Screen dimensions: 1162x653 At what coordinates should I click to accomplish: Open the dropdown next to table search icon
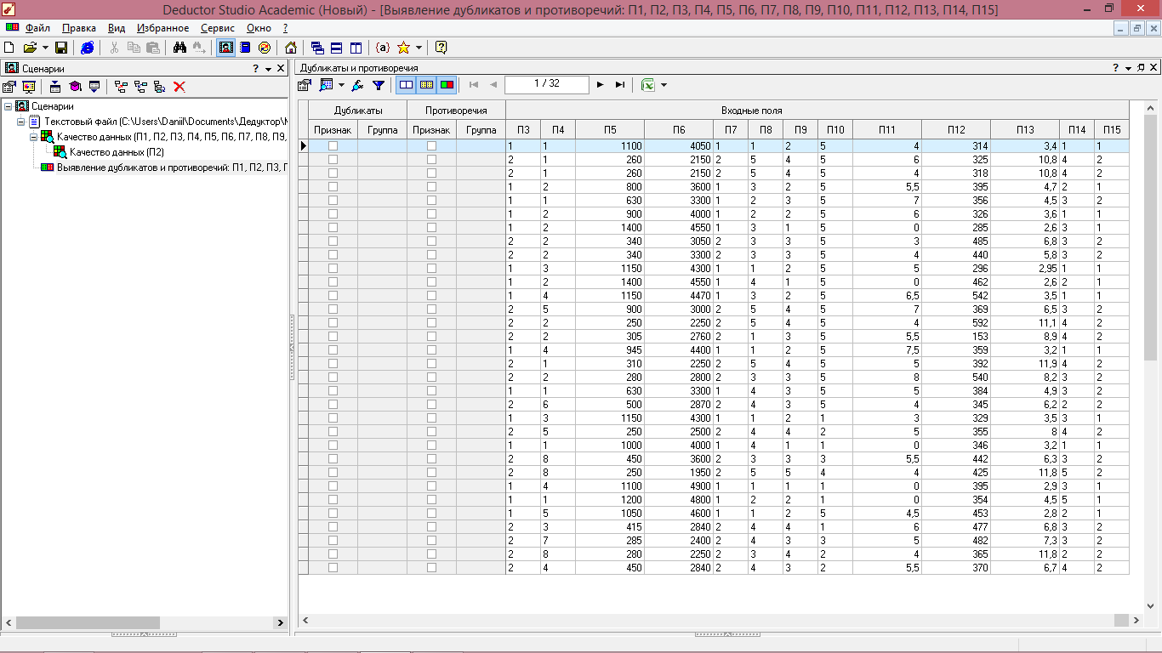tap(341, 85)
